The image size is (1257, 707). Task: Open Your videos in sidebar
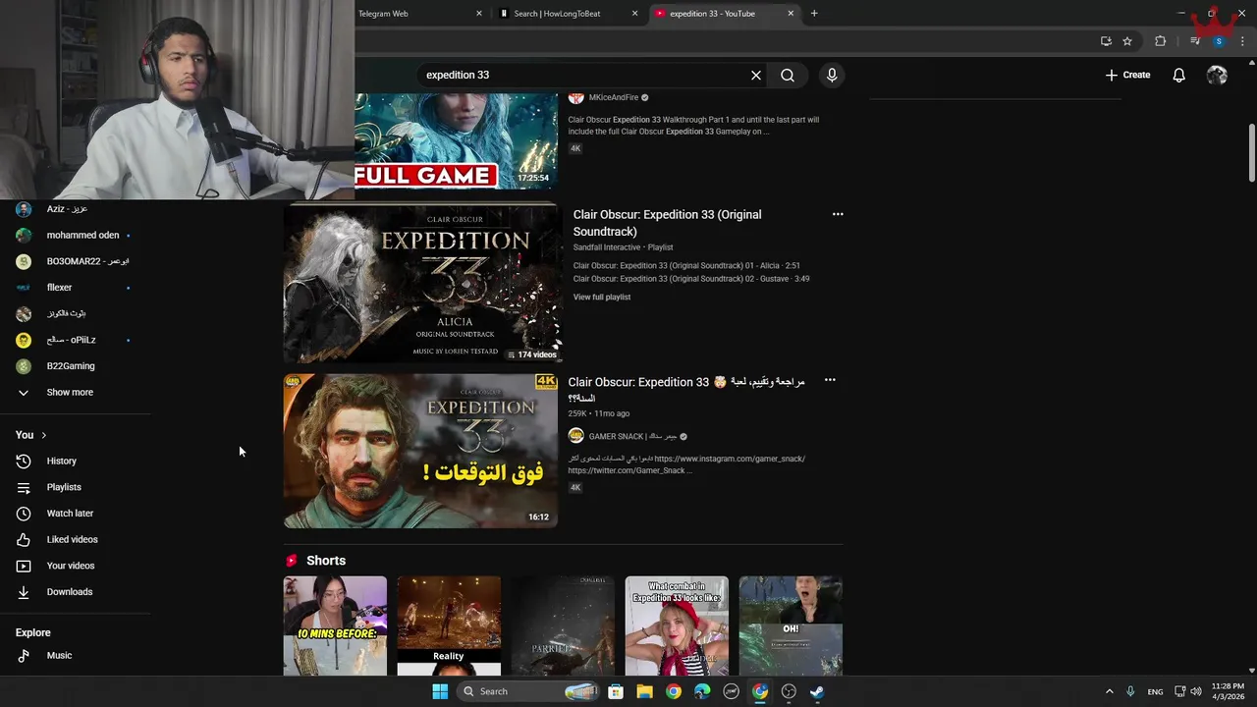click(71, 566)
